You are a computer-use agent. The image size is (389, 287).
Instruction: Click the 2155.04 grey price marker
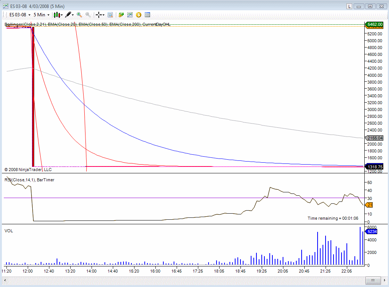[374, 138]
